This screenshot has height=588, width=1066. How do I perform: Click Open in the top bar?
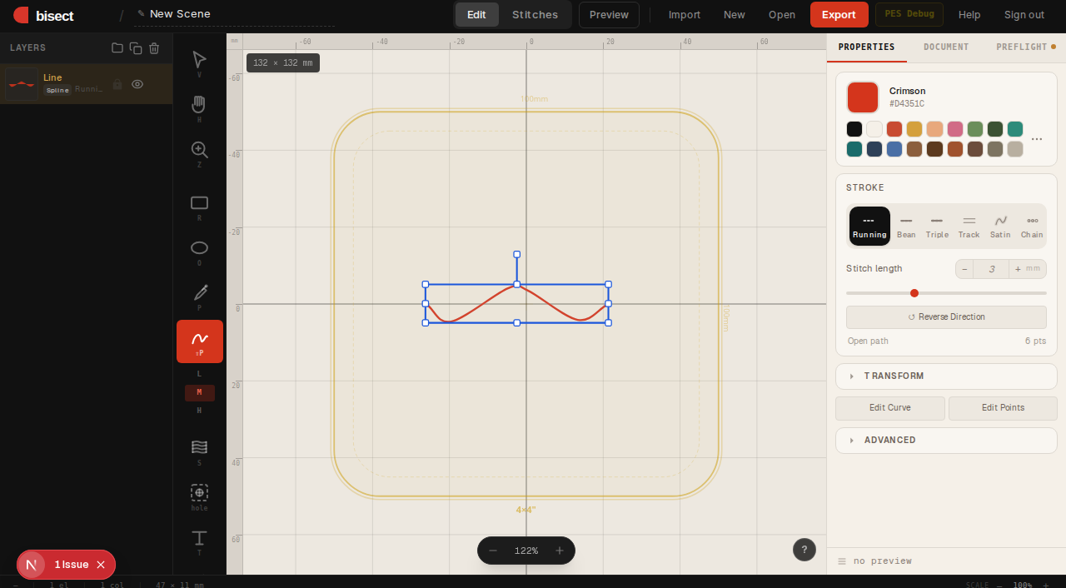[x=782, y=15]
